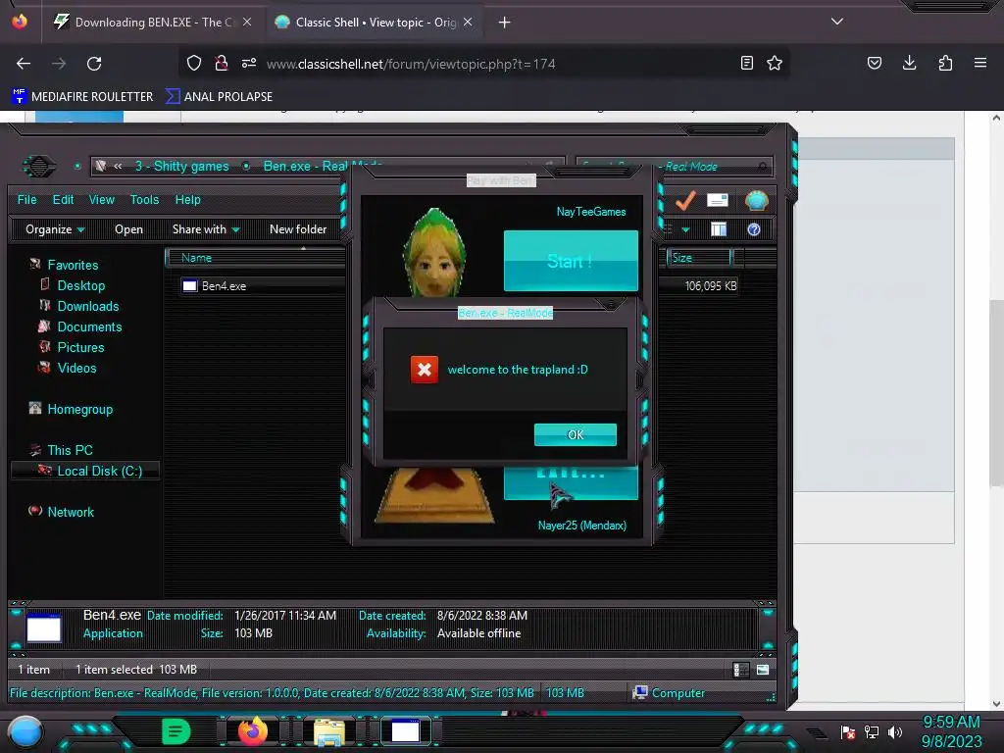Open Firefox application menu

(x=980, y=63)
